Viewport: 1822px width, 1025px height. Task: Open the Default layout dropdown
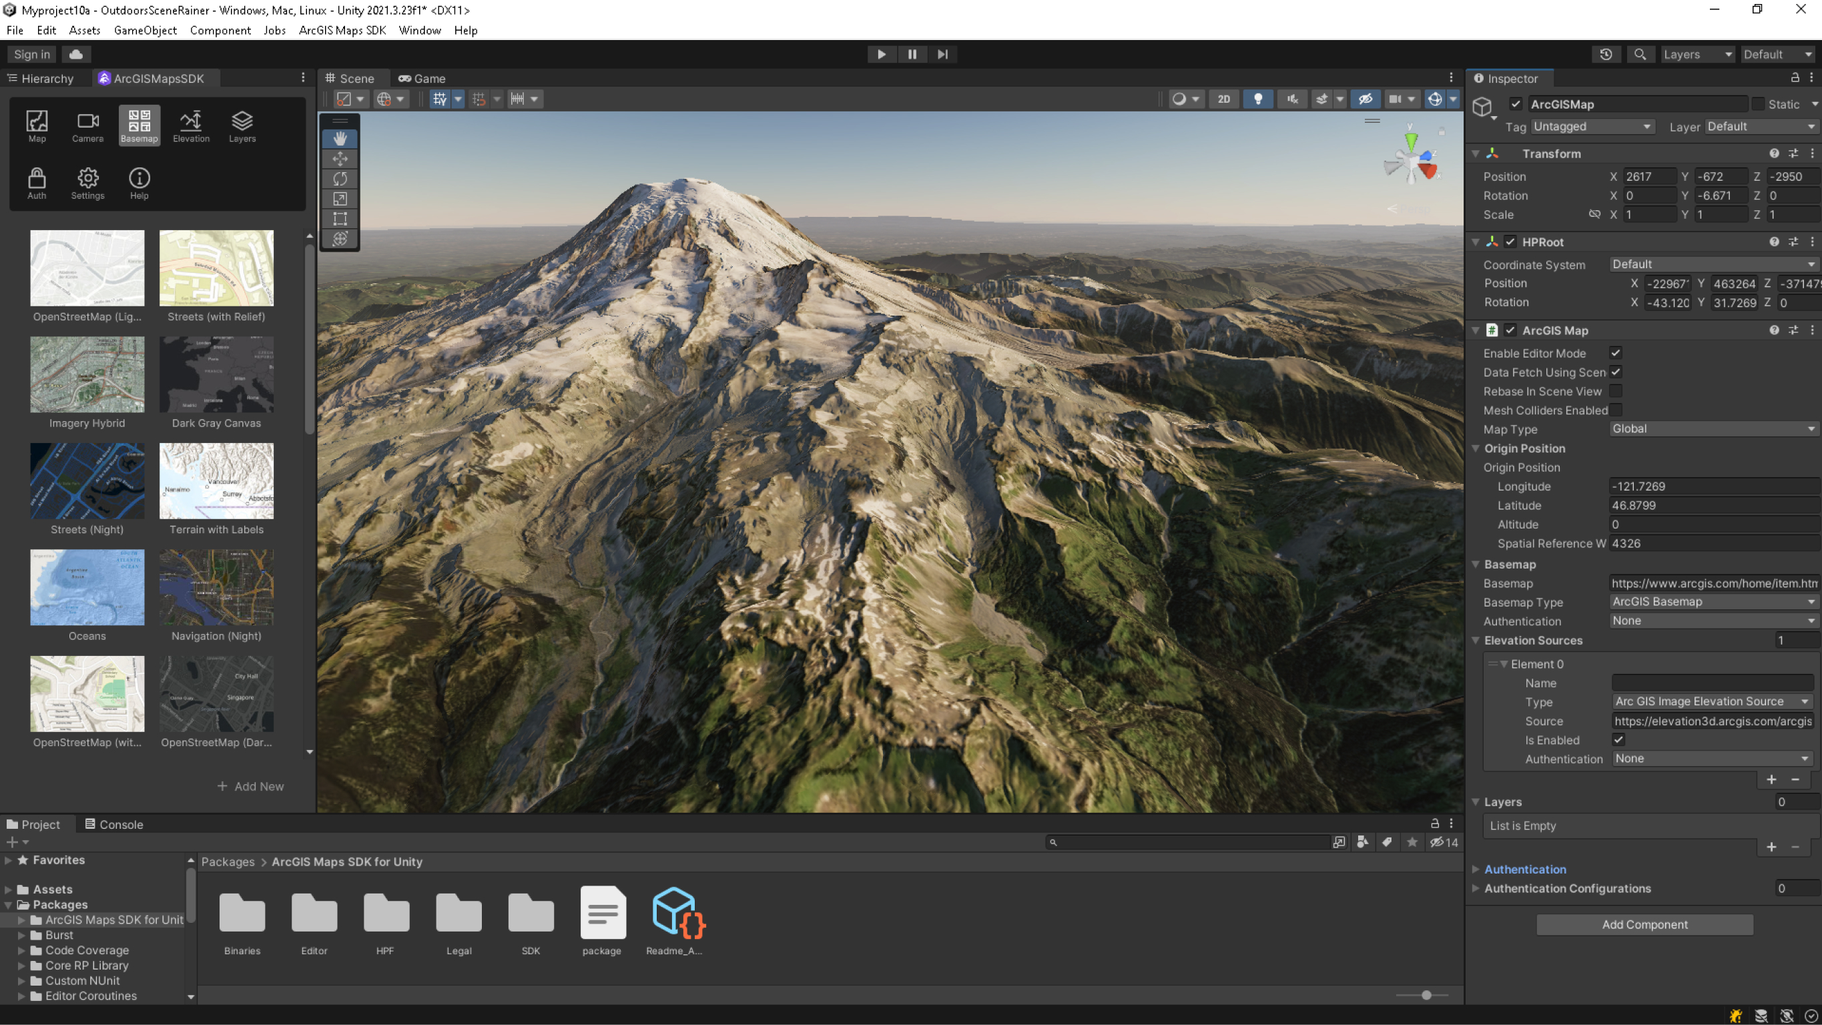1777,55
